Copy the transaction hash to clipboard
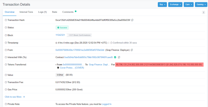The height and width of the screenshot is (107, 208). (x=132, y=20)
